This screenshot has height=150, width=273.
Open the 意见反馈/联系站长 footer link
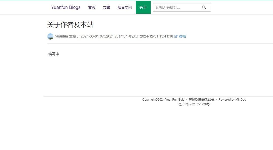201,100
